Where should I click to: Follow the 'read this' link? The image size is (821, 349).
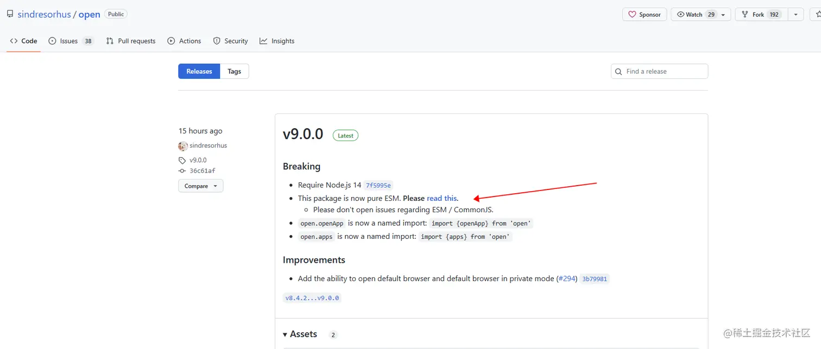(442, 198)
